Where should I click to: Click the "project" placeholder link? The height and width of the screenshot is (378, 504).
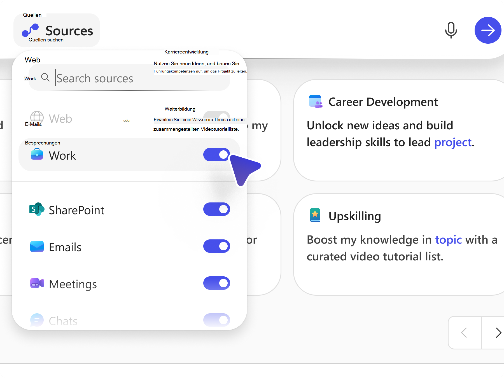pos(453,142)
